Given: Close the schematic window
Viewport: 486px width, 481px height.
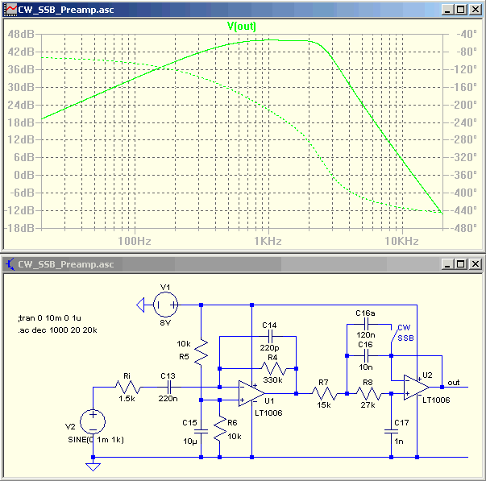Looking at the screenshot, I should point(476,264).
